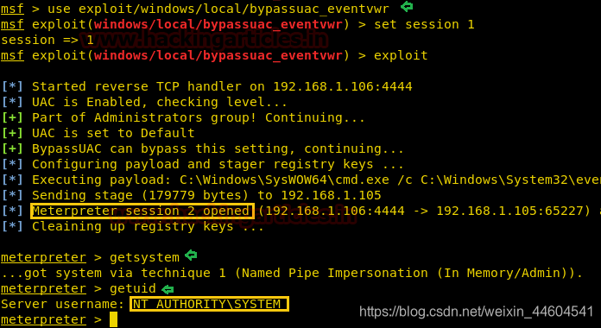Click the 'getsystem' command text
Viewport: 601px width, 328px height.
(144, 257)
